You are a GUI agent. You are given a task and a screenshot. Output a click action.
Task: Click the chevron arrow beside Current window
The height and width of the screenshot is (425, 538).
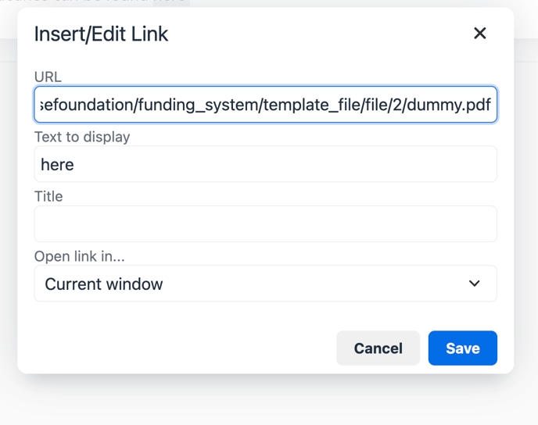click(x=474, y=284)
